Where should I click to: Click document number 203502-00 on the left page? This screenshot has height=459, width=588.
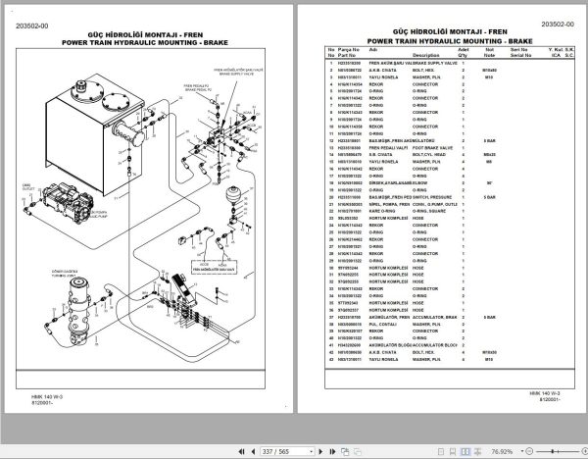coord(32,25)
